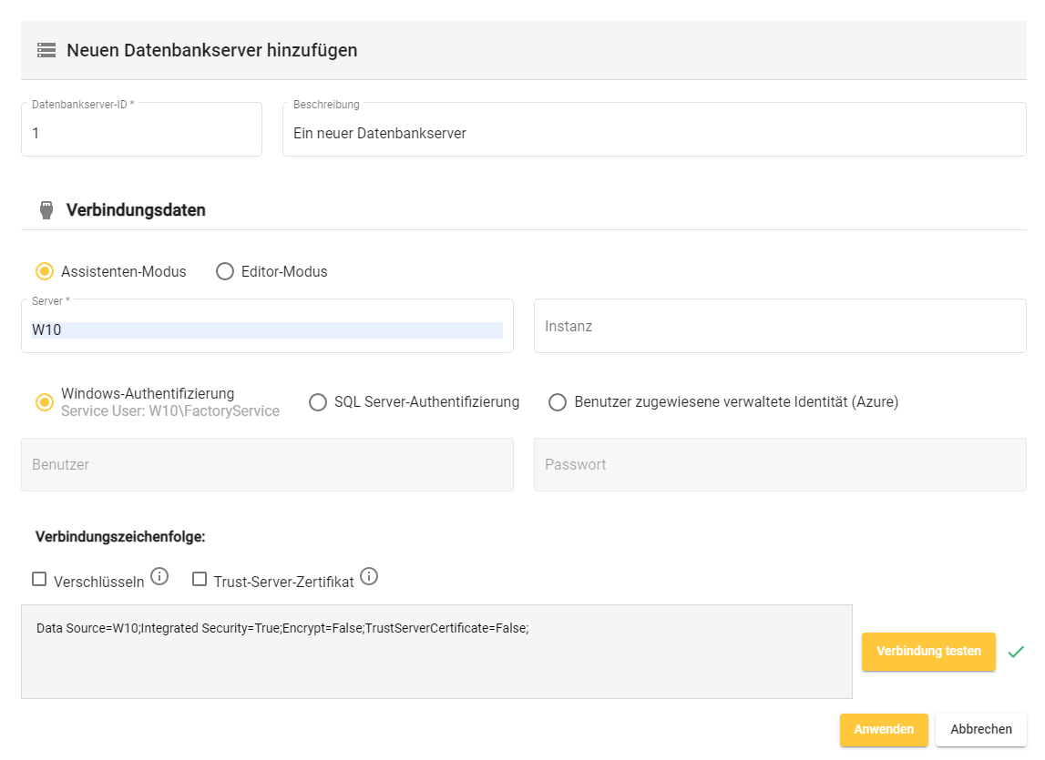The width and height of the screenshot is (1045, 760).
Task: Click the empty Instanz field
Action: [779, 325]
